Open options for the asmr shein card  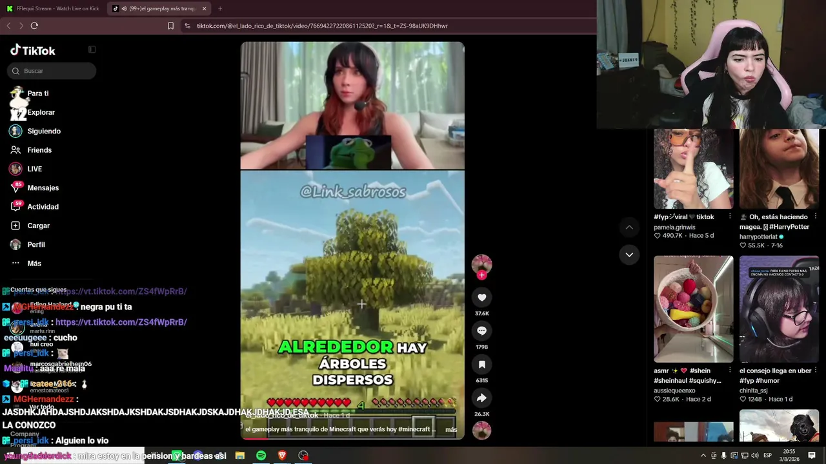[x=730, y=371]
